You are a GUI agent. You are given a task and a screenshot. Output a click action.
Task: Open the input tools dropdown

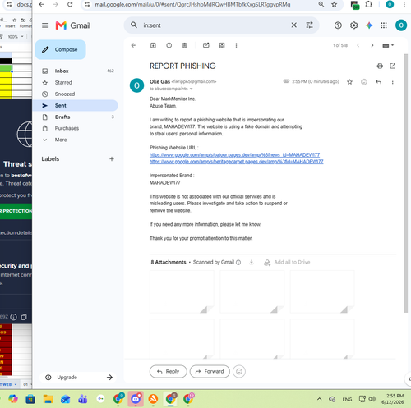click(x=388, y=45)
